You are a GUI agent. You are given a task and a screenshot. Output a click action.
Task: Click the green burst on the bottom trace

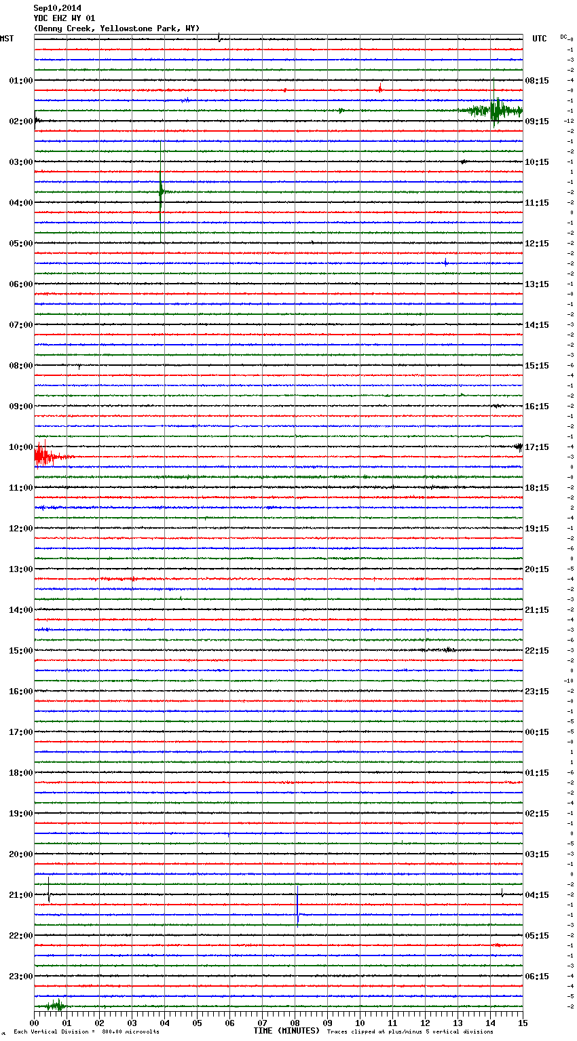56,1005
